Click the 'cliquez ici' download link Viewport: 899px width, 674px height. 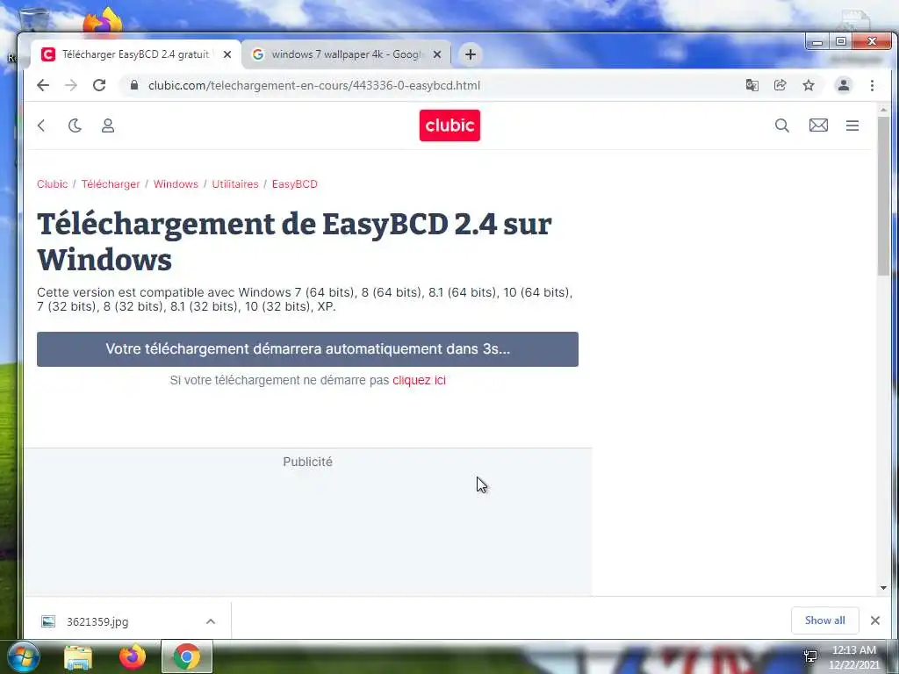pos(419,381)
